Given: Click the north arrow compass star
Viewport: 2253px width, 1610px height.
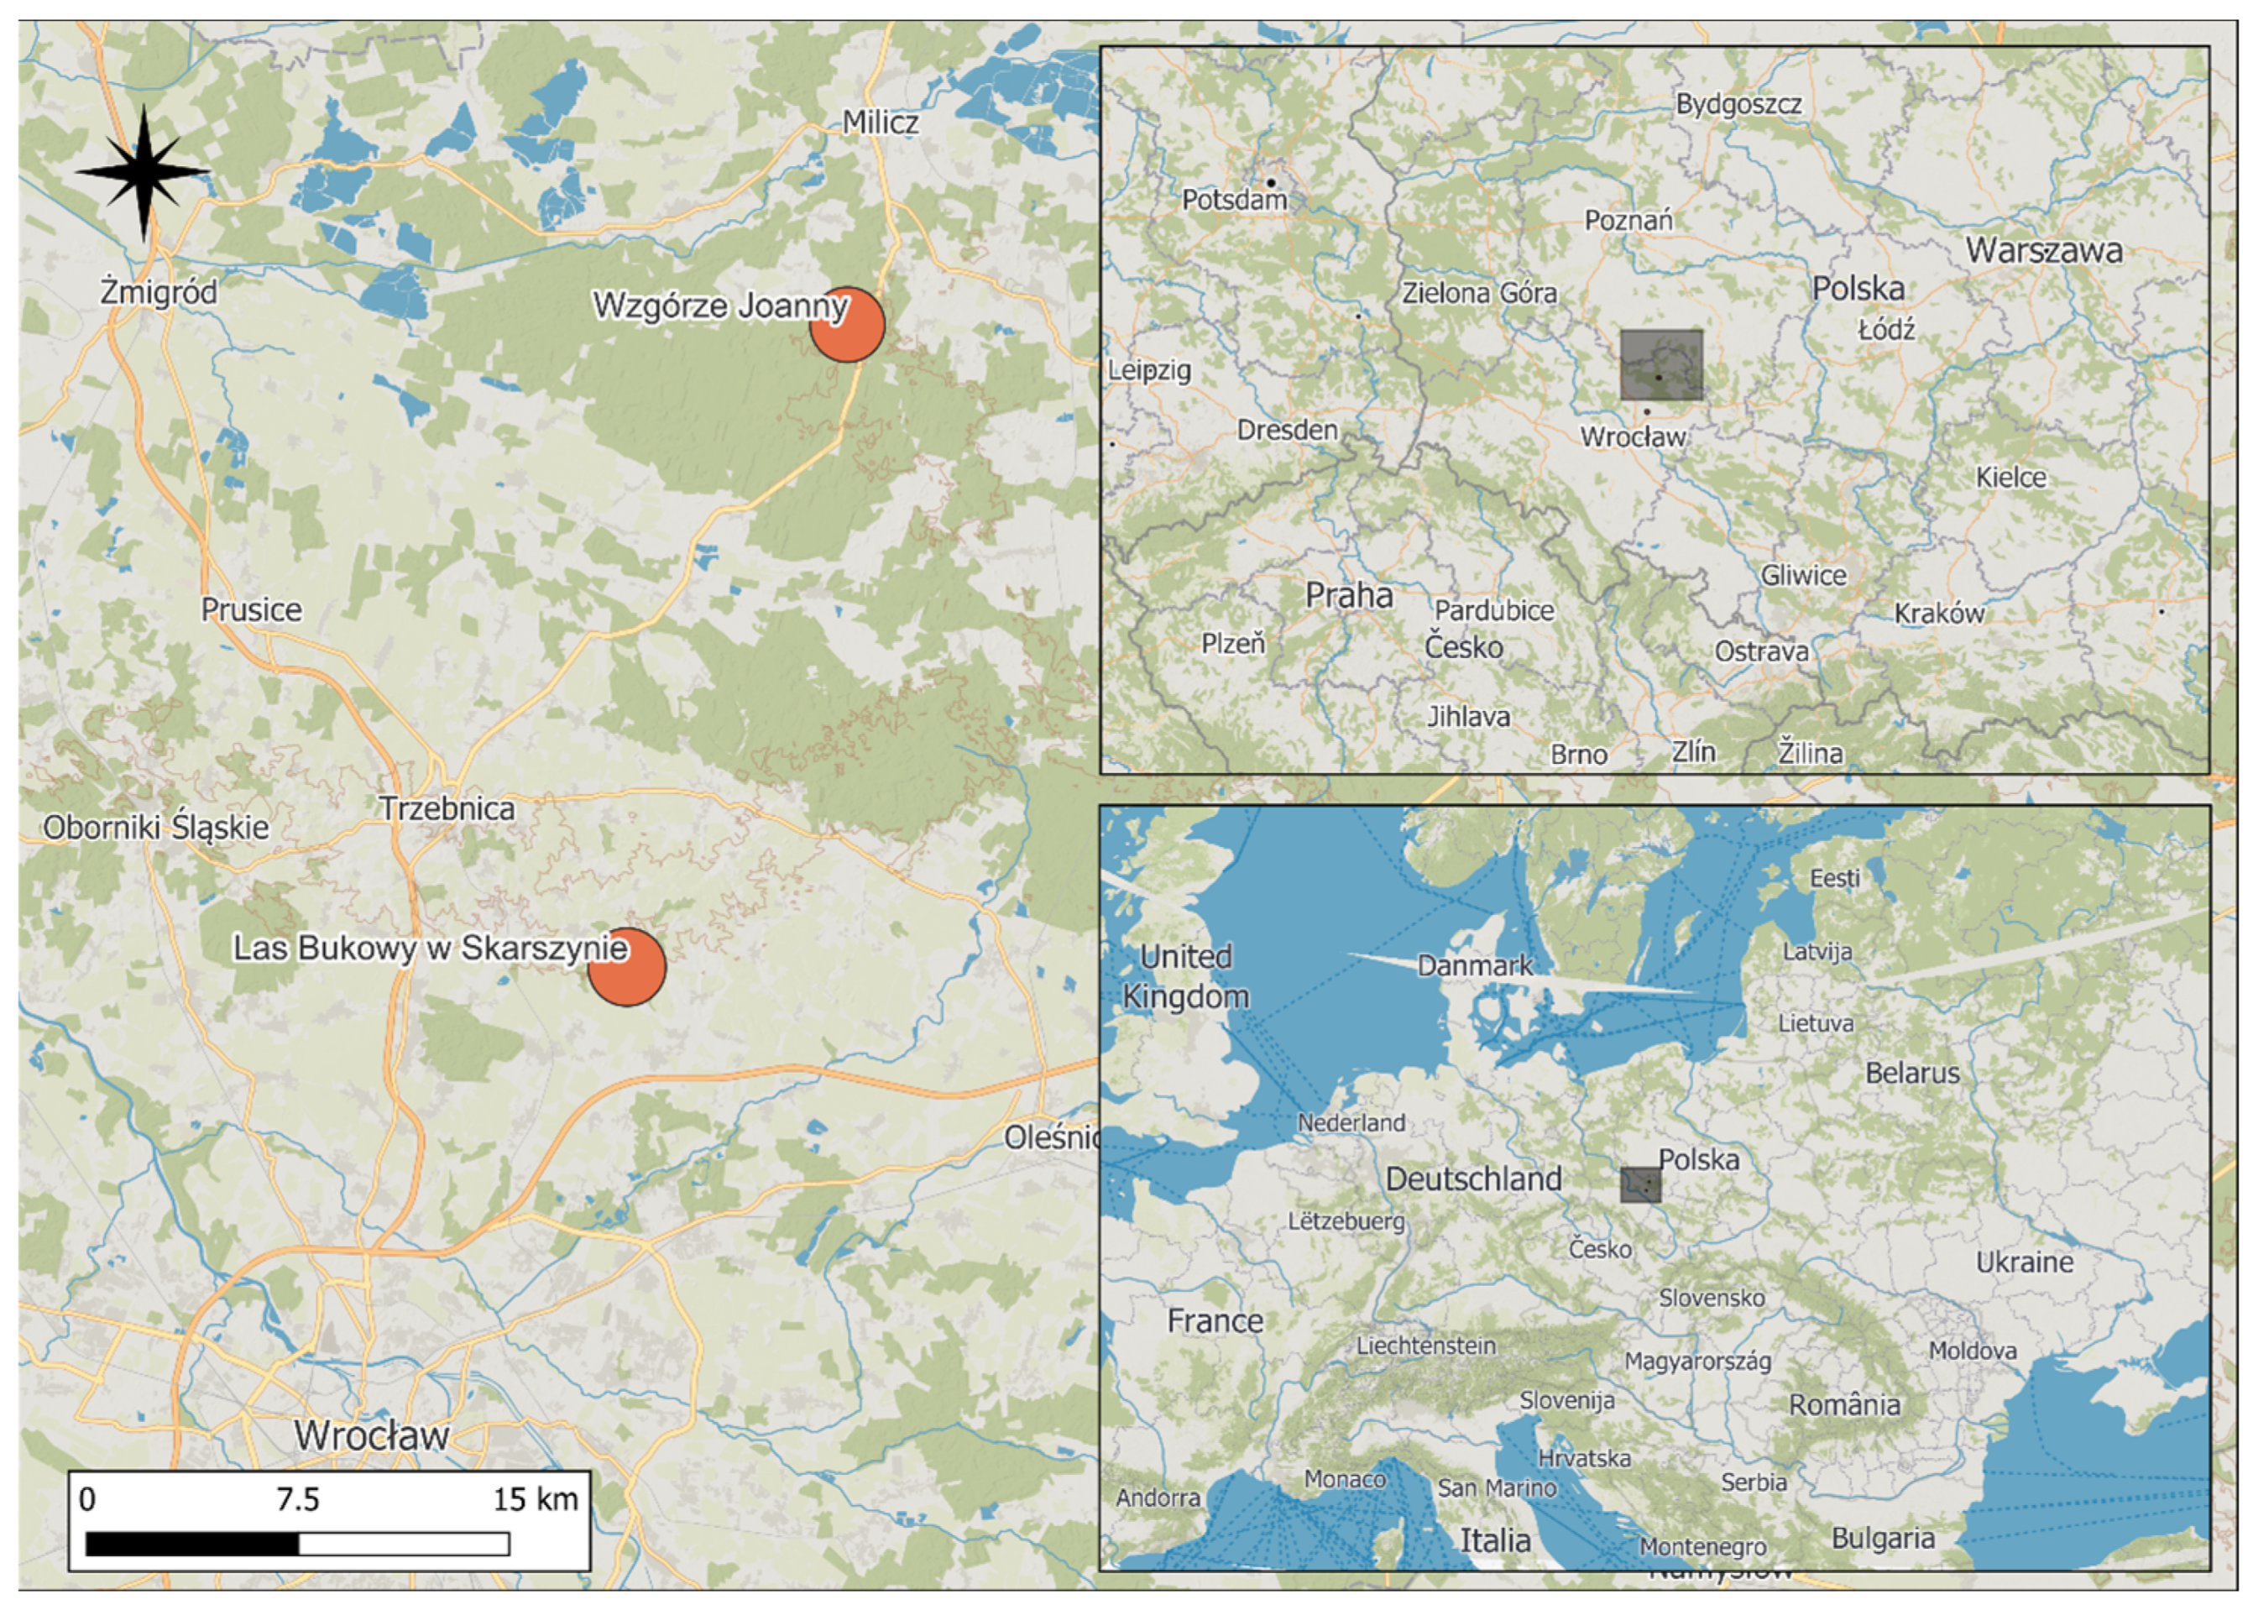Looking at the screenshot, I should (x=144, y=171).
